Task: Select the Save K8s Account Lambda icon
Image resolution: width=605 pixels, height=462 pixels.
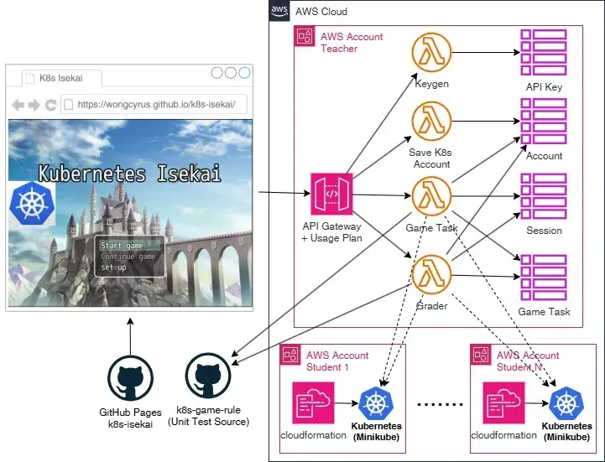Action: click(431, 121)
